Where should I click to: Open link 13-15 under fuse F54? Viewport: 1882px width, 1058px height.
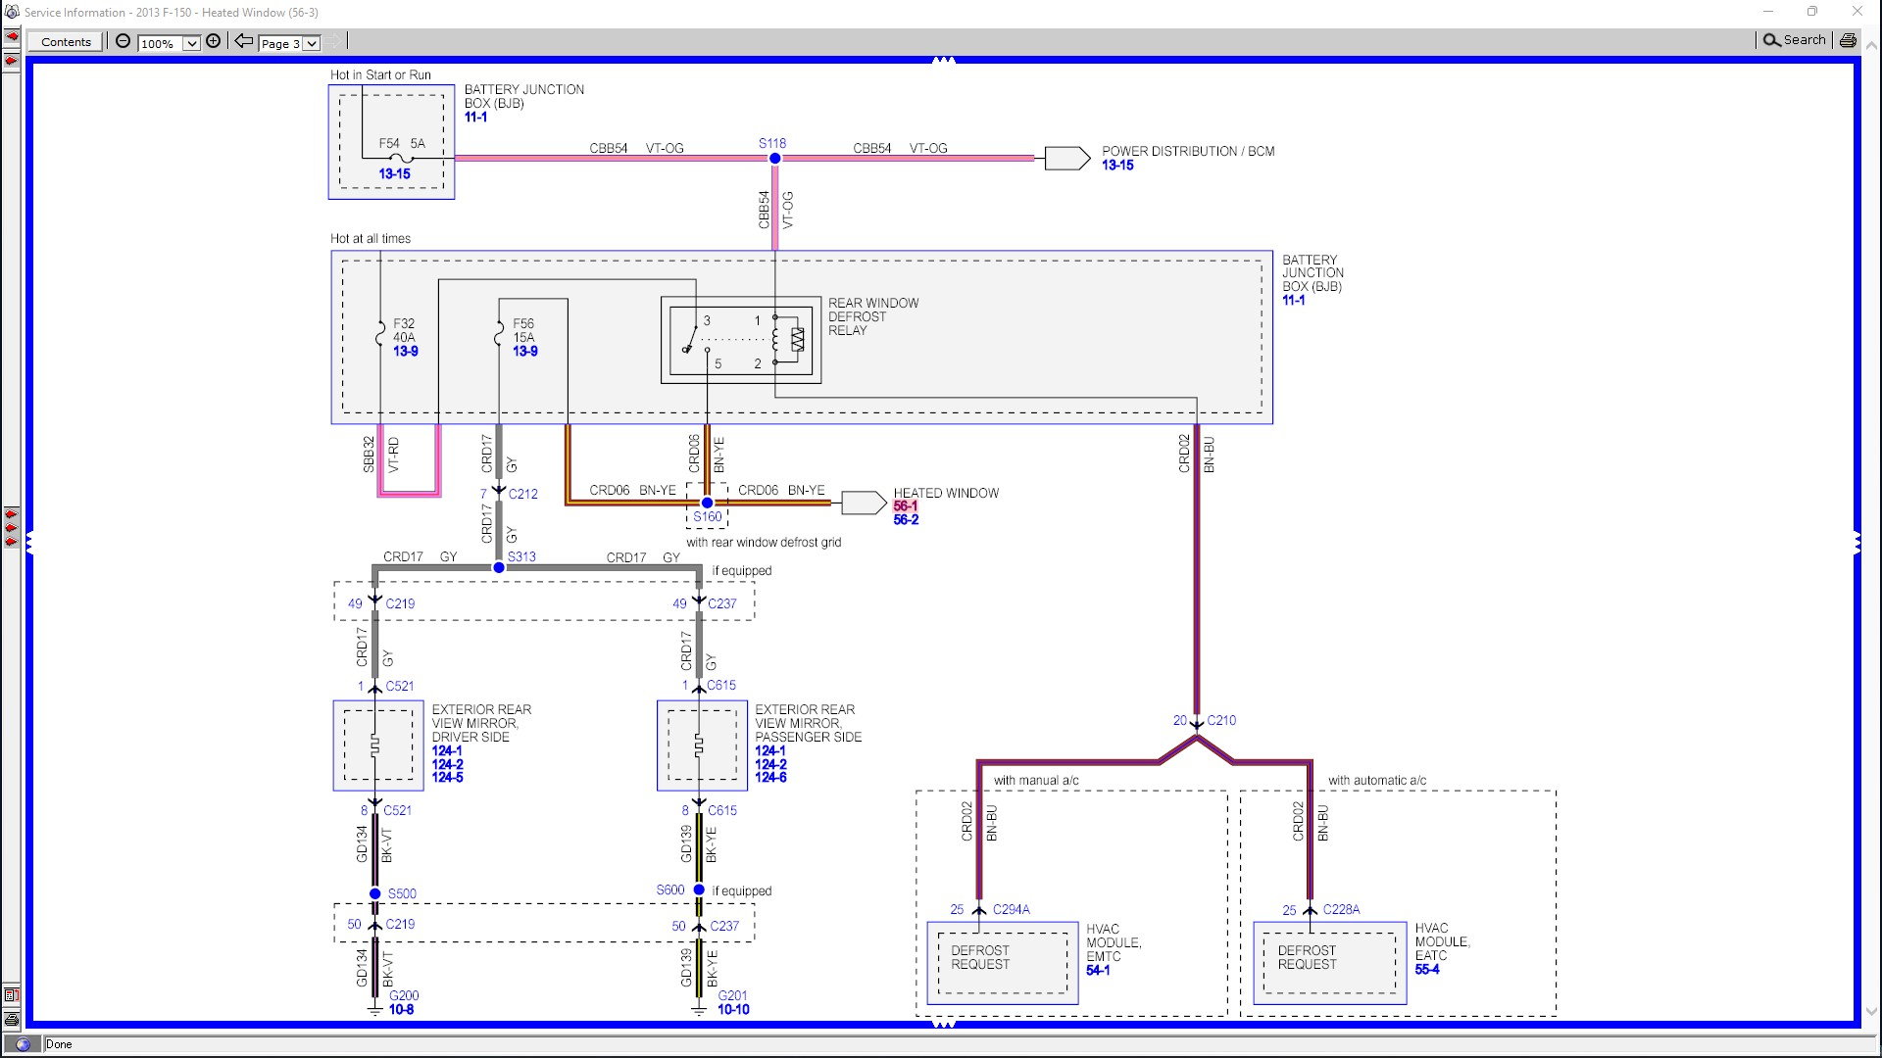(394, 173)
